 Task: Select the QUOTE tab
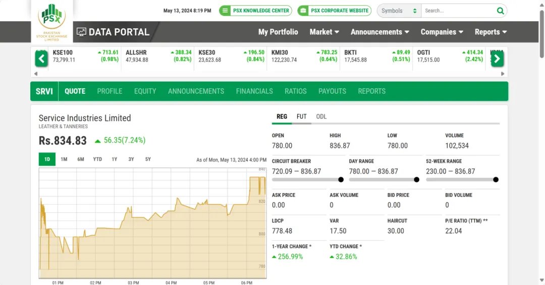pyautogui.click(x=75, y=91)
